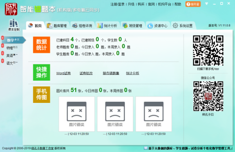The width and height of the screenshot is (235, 152).
Task: Minimize the window
Action: (214, 4)
